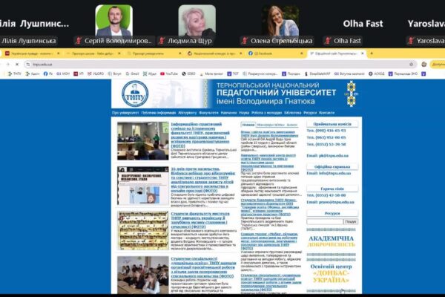The image size is (445, 297).
Task: Stop loading page with X button
Action: 17,65
